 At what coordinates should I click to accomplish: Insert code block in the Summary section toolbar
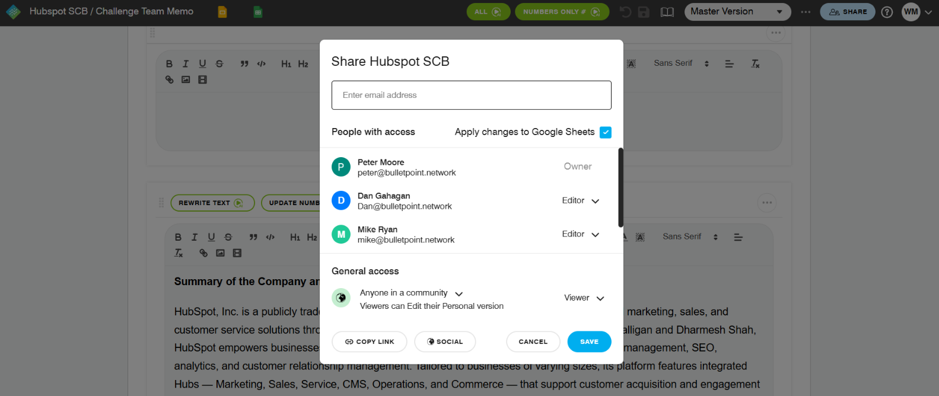coord(270,237)
